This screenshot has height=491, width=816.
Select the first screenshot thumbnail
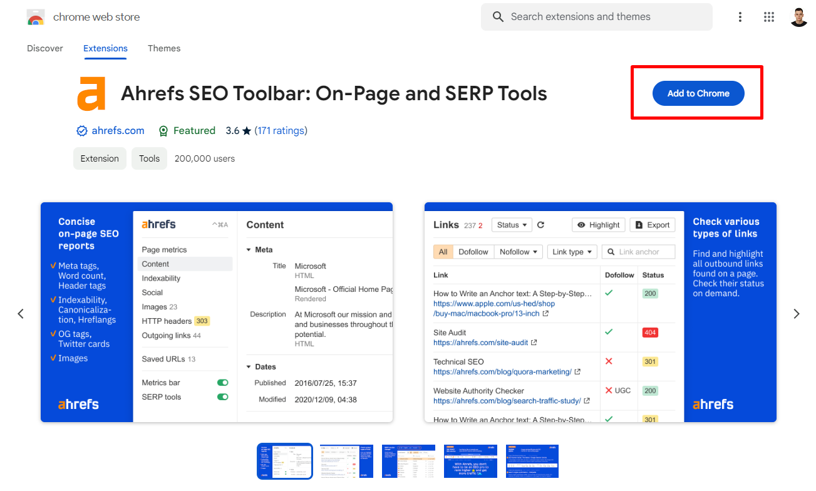[x=285, y=462]
